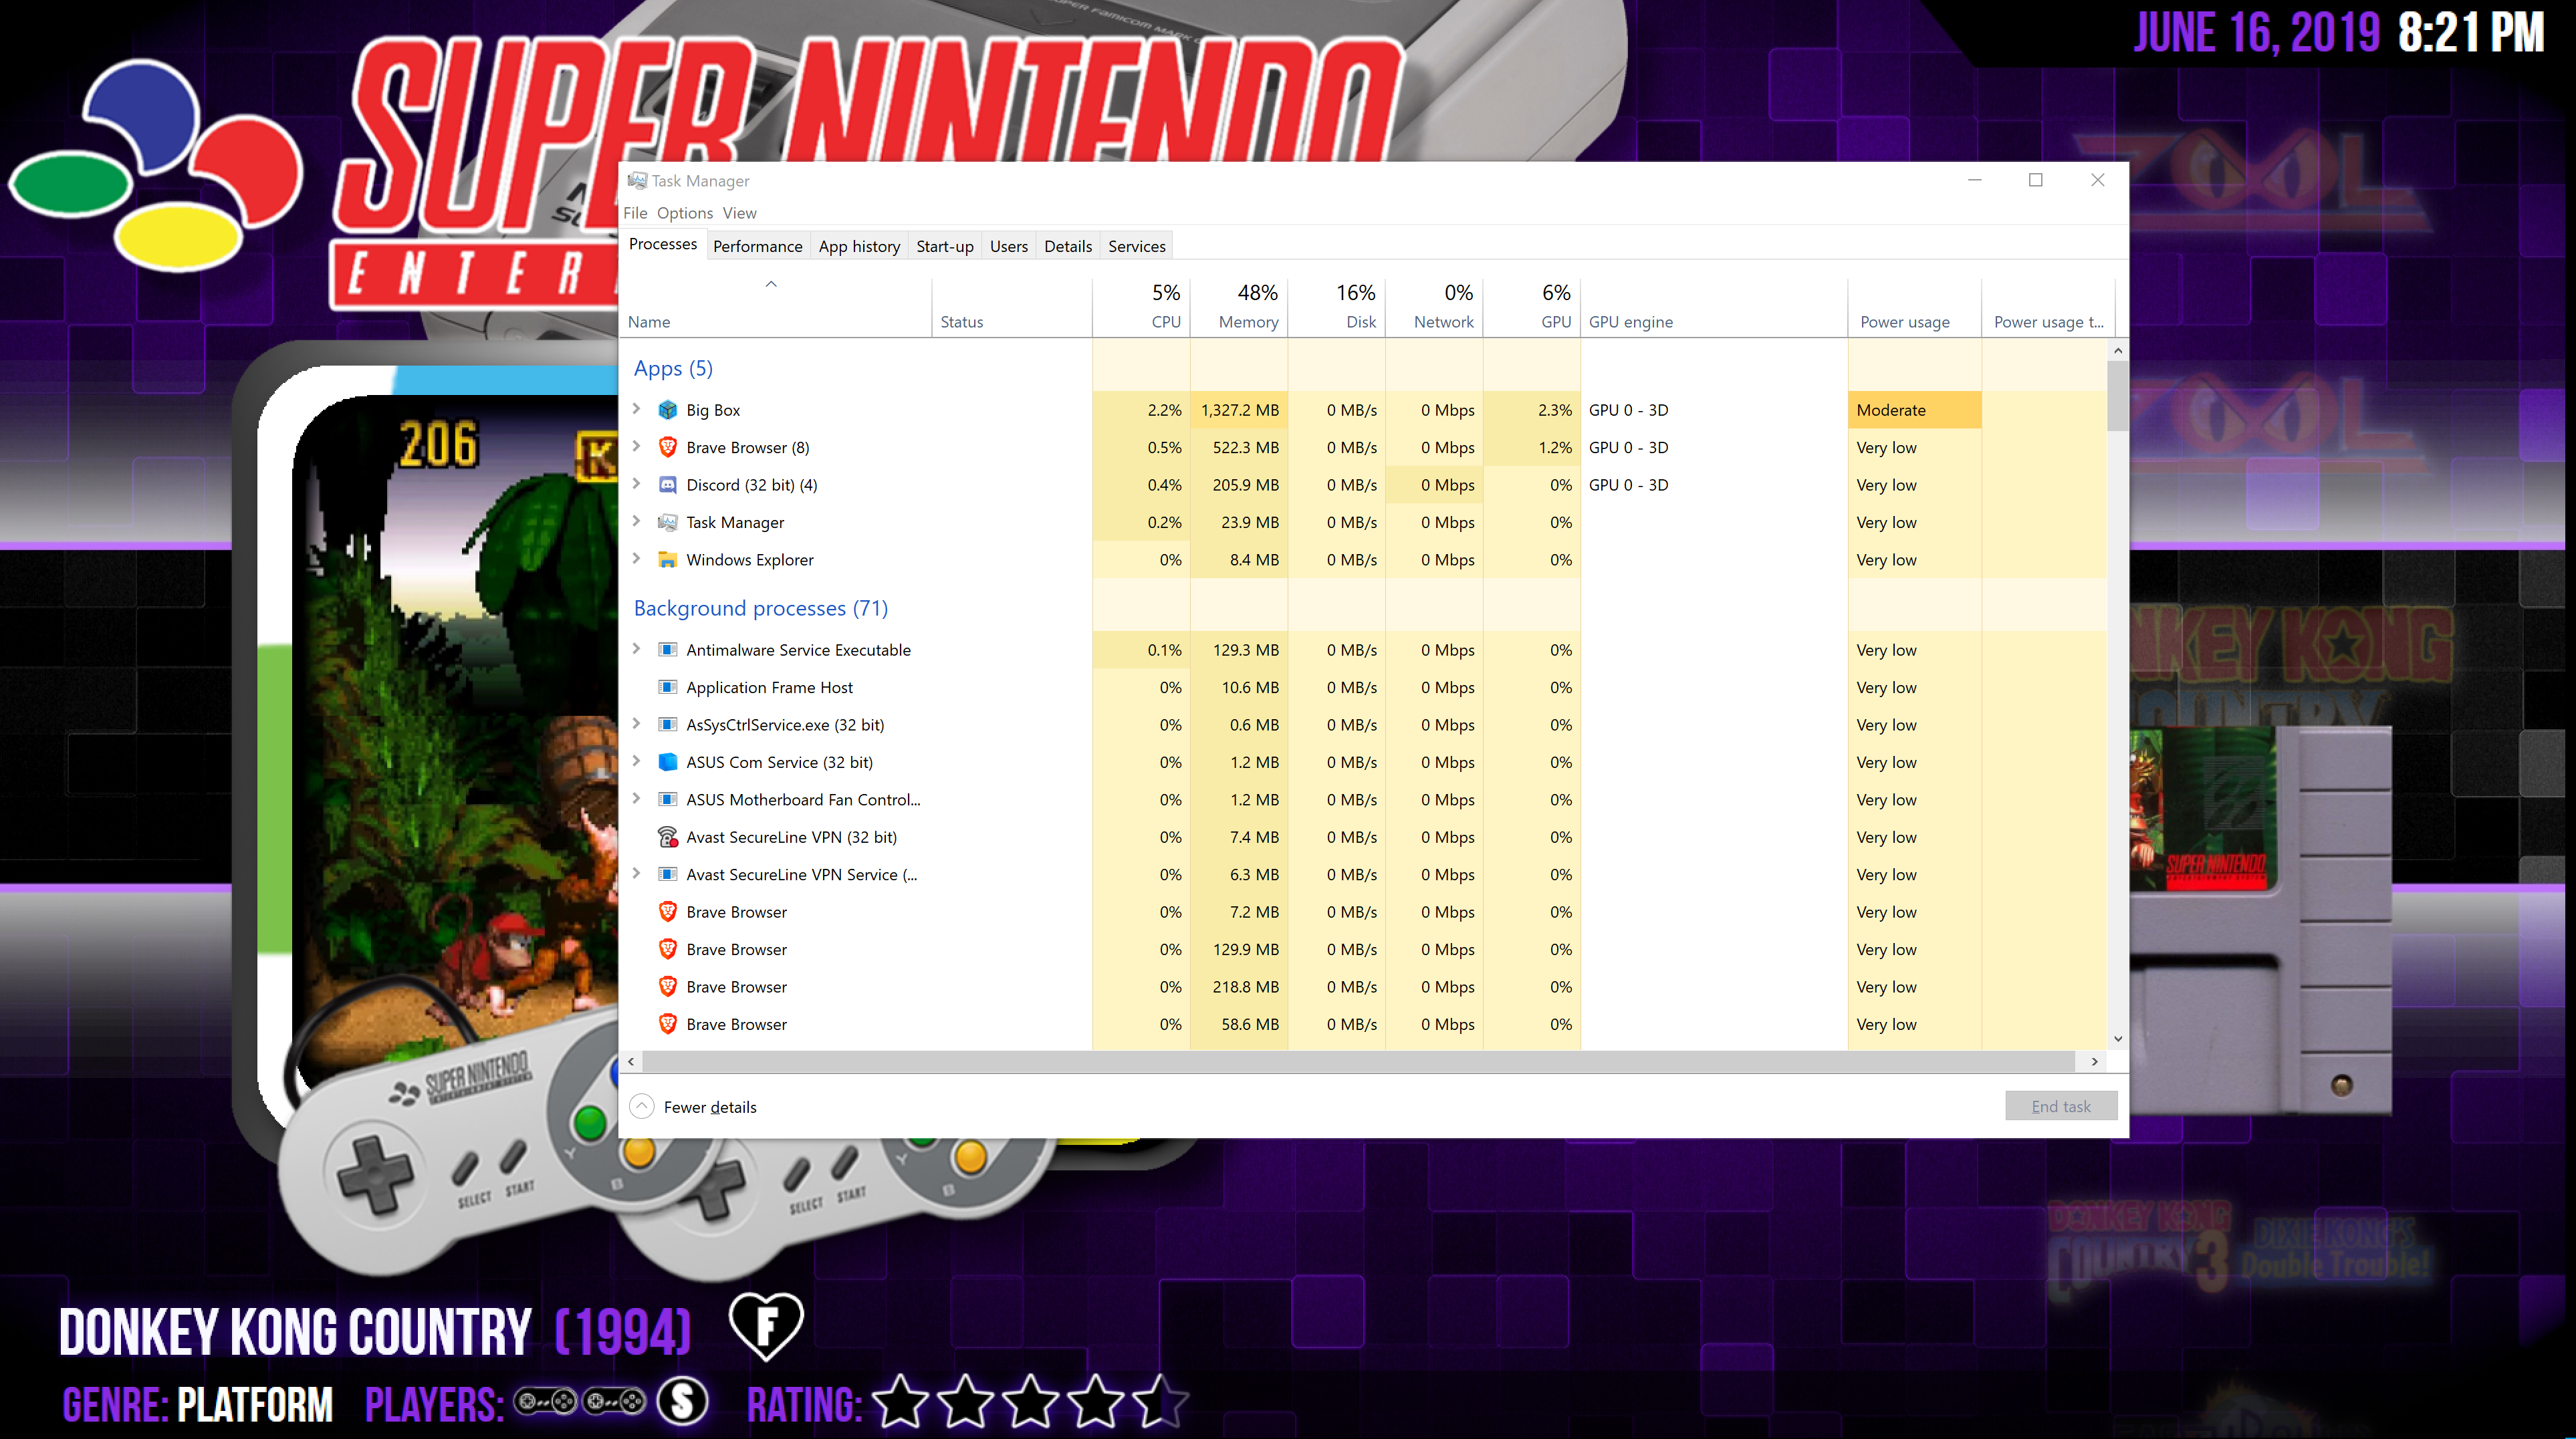Sort by the Power usage column header
2576x1439 pixels.
1914,307
